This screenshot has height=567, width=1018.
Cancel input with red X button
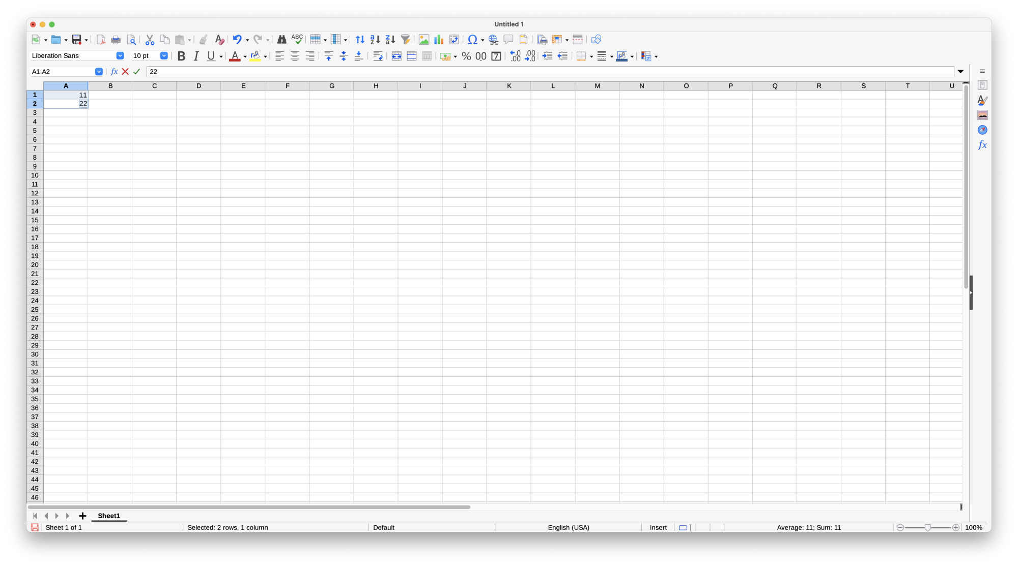coord(125,72)
